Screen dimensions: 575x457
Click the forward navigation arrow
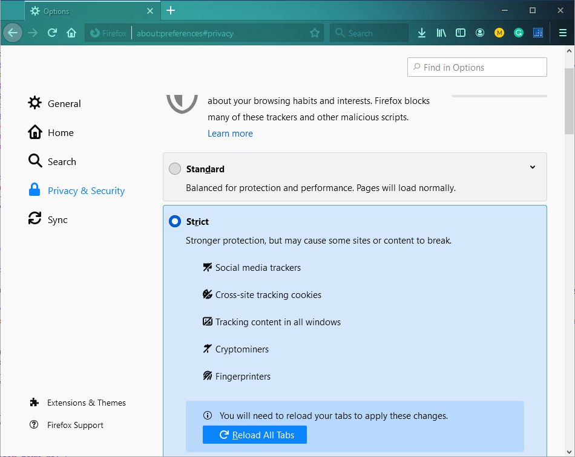pos(33,33)
